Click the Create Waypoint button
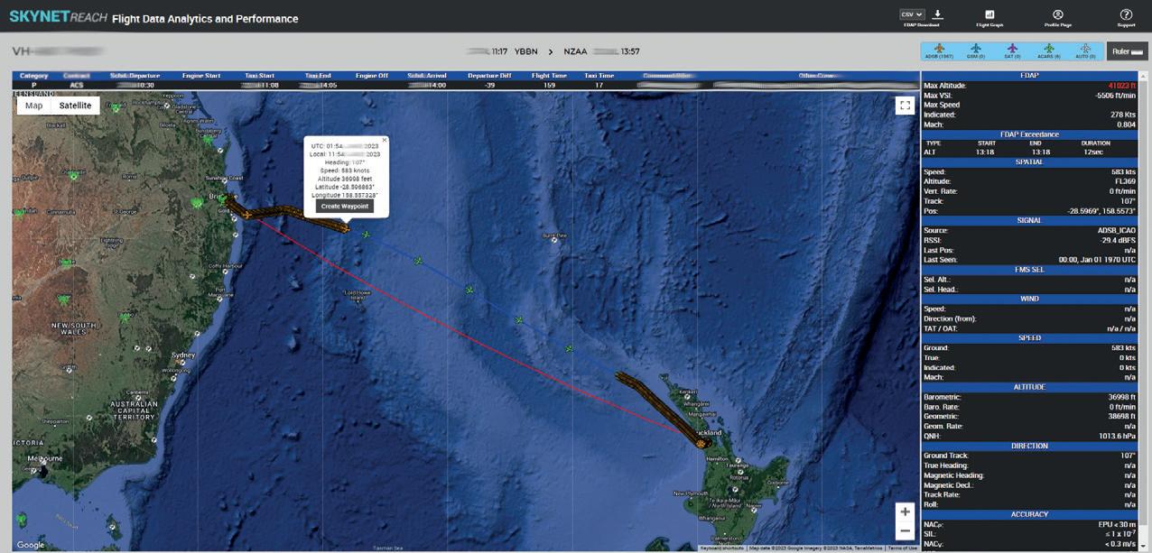The image size is (1152, 553). coord(345,207)
